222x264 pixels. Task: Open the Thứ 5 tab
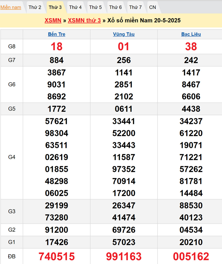tap(95, 7)
